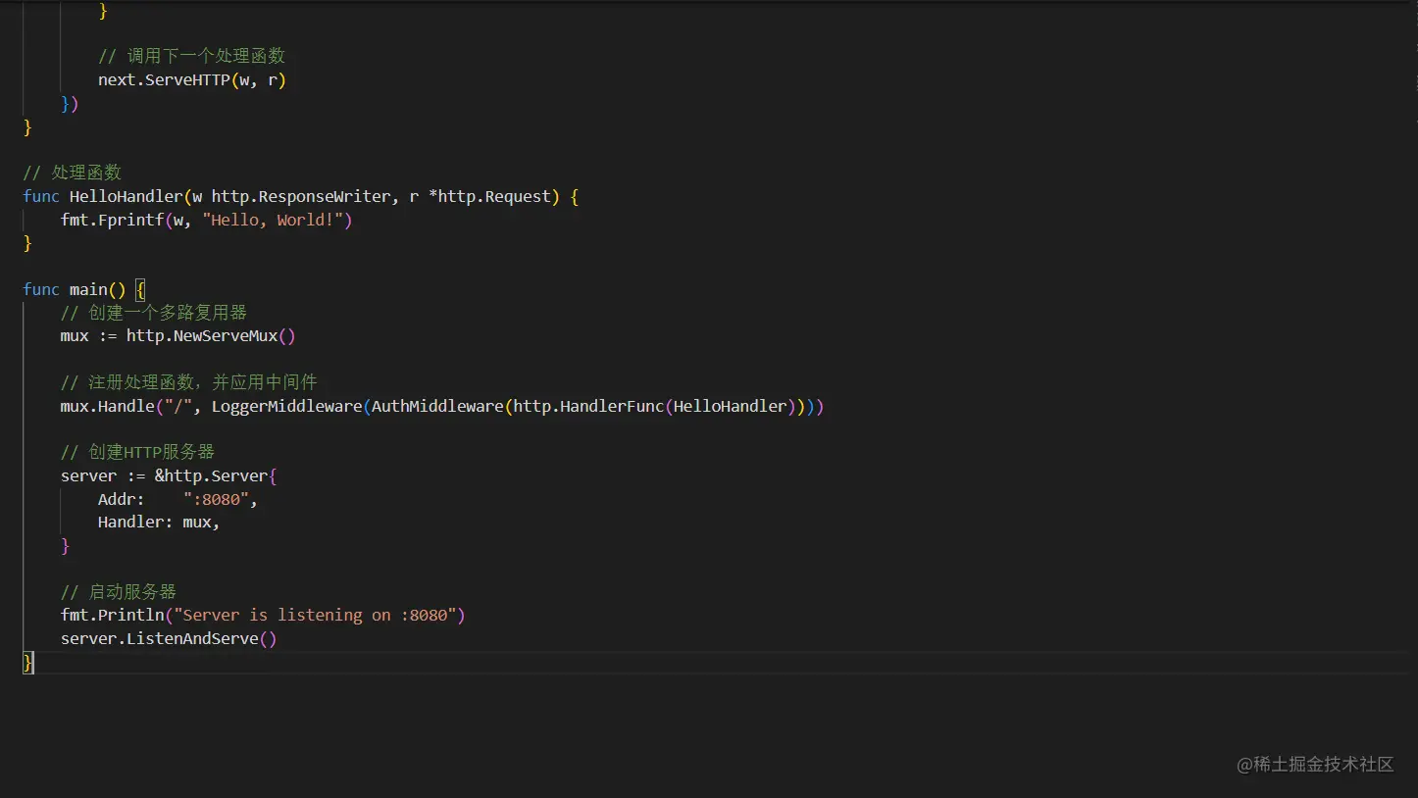Click AuthMiddleware in the mux.Handle line
This screenshot has width=1418, height=798.
click(437, 406)
